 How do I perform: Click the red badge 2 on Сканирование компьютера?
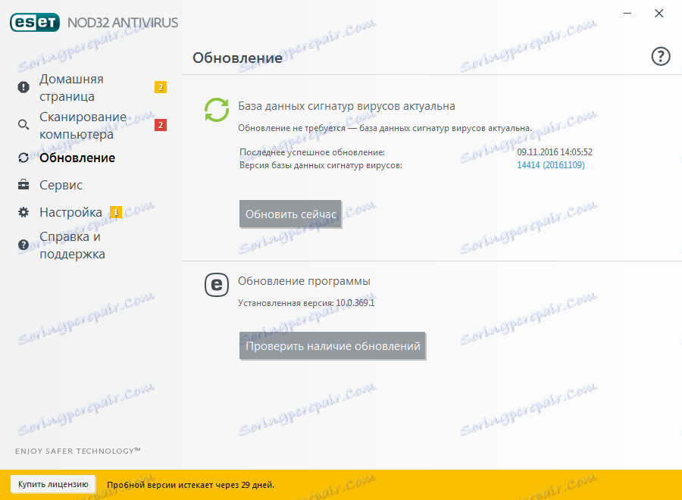click(161, 125)
